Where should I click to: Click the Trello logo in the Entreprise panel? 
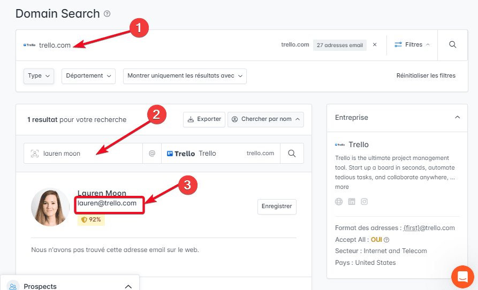[340, 144]
